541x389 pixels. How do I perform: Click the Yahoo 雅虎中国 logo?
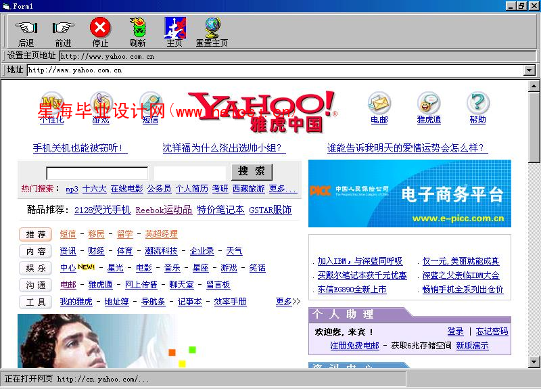pyautogui.click(x=264, y=112)
